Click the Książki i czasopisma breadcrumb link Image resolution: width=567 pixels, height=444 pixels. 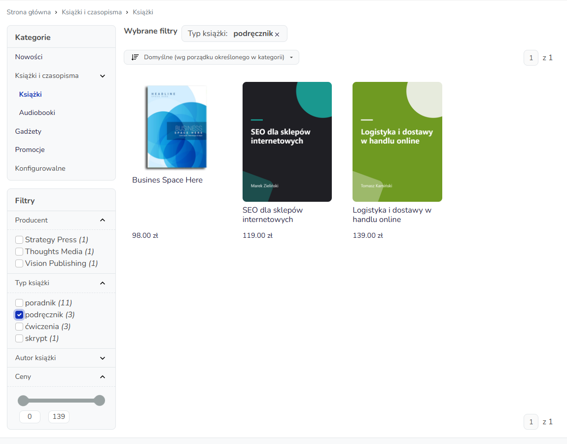pyautogui.click(x=92, y=12)
